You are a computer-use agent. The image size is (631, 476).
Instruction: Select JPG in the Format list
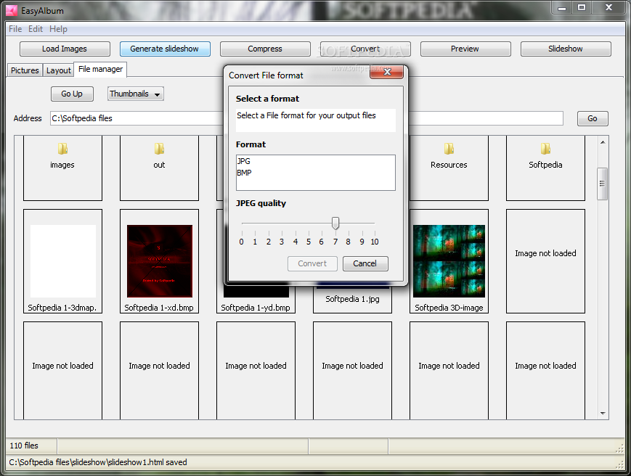pos(315,161)
